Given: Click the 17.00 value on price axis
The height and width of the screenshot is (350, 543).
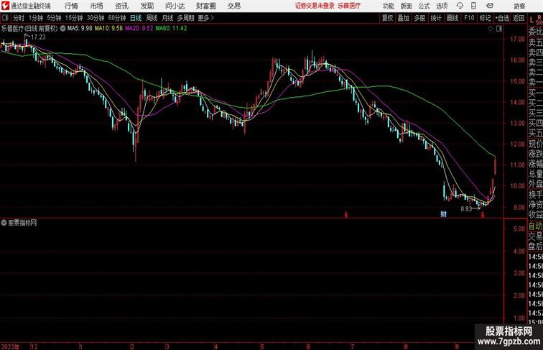Looking at the screenshot, I should point(517,39).
